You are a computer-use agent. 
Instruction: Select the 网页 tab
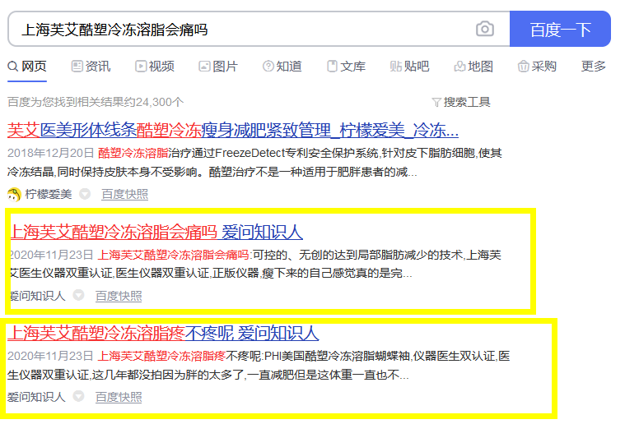click(27, 66)
